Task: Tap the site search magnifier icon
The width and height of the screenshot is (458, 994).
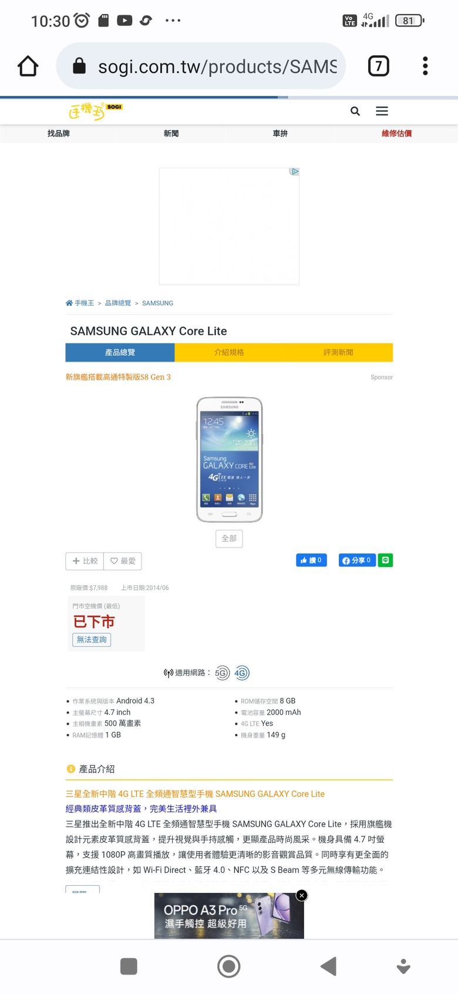Action: 355,111
